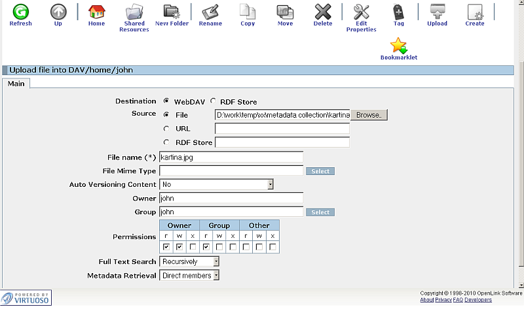This screenshot has width=524, height=309.
Task: Open Auto Versioning Content dropdown
Action: tap(216, 185)
